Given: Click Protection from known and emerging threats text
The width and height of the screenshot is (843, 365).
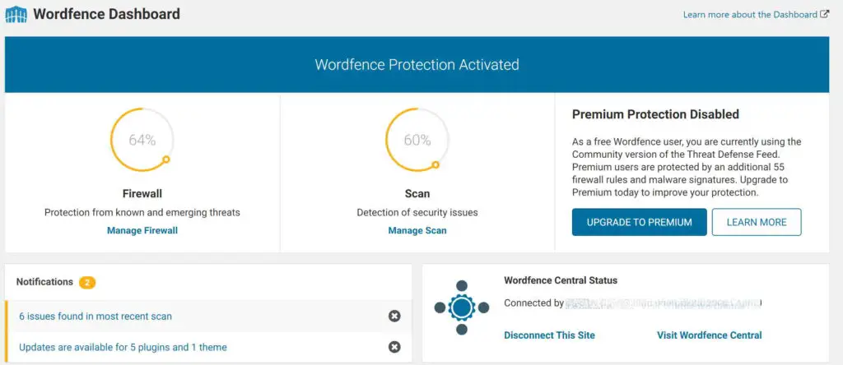Looking at the screenshot, I should point(142,213).
